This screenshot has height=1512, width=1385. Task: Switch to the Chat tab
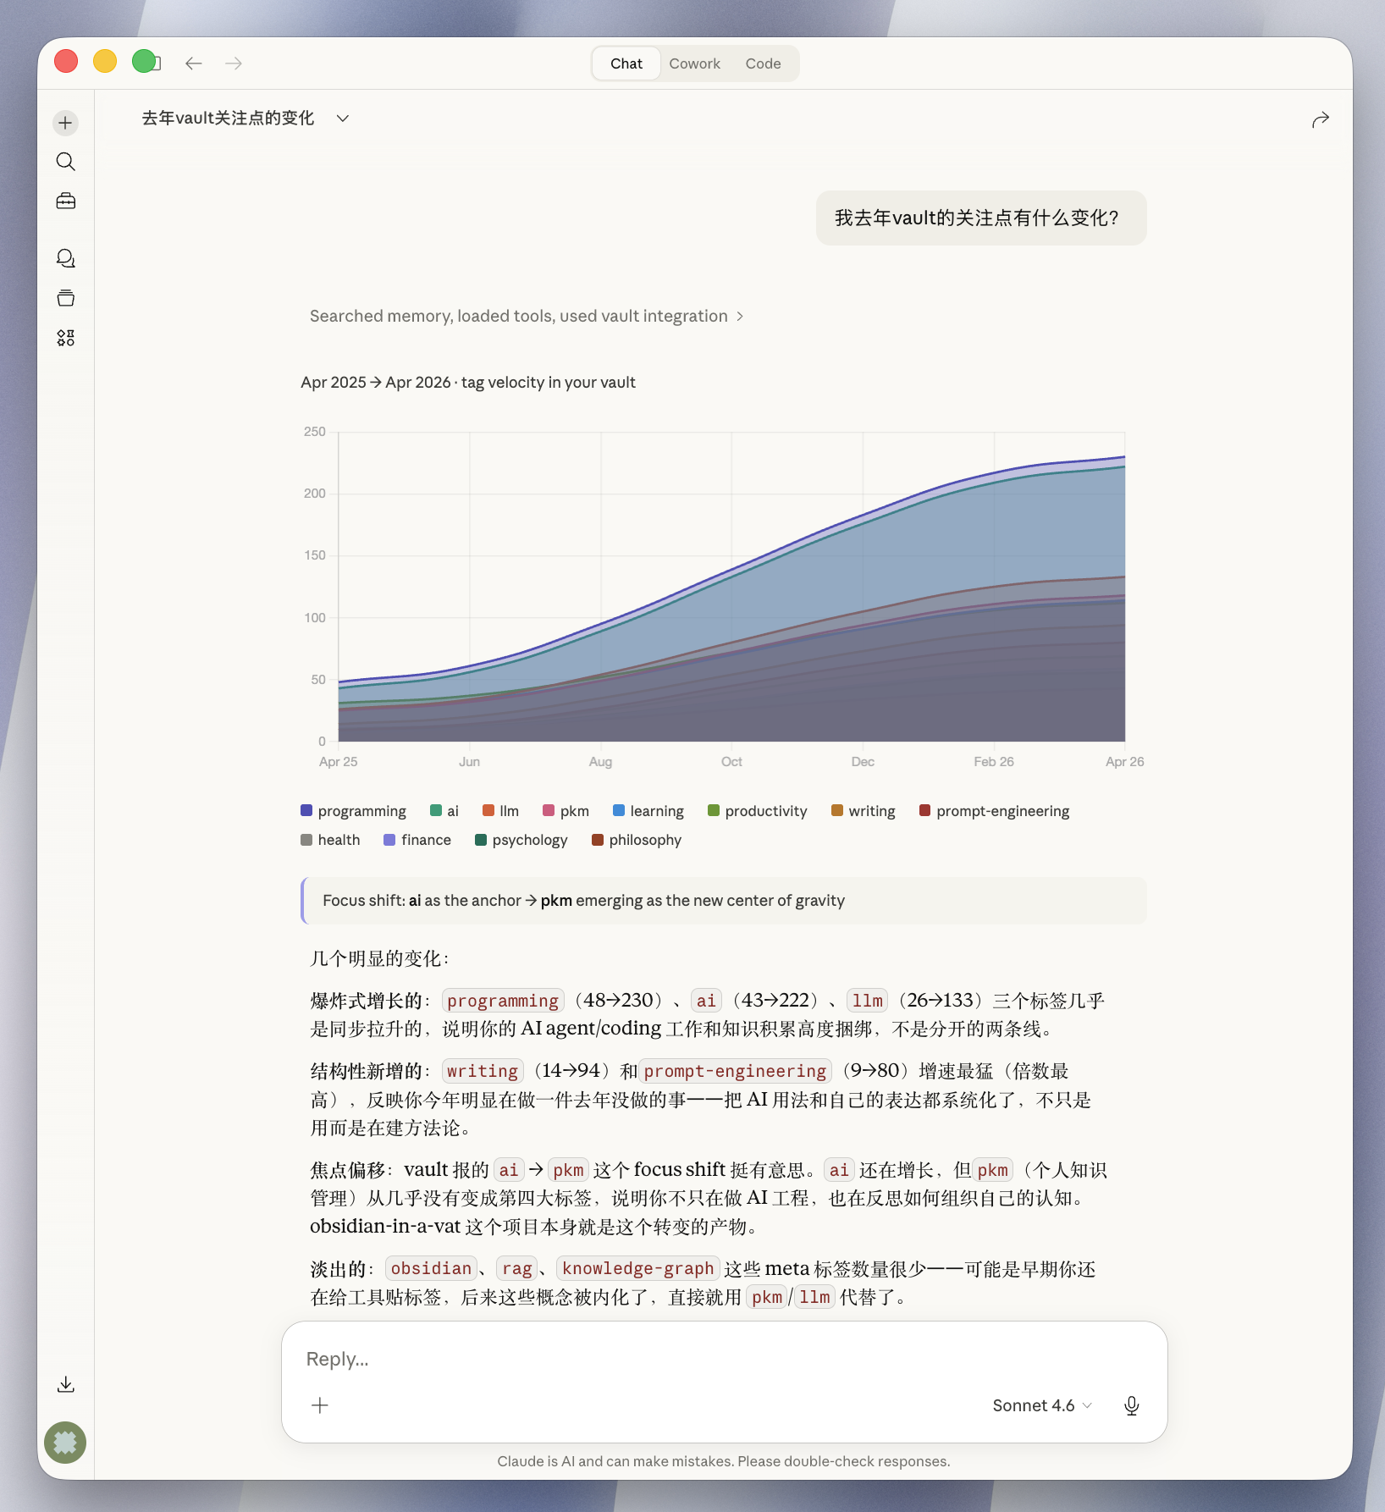pyautogui.click(x=626, y=63)
